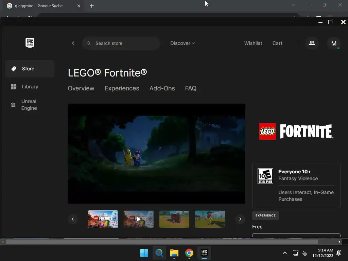Open the clock and date panel
Screen dimensions: 348x261
(323, 253)
